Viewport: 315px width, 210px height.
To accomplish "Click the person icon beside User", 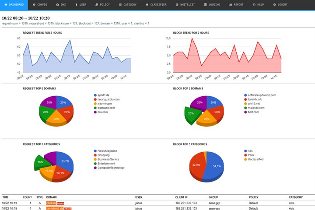I will (76, 5).
